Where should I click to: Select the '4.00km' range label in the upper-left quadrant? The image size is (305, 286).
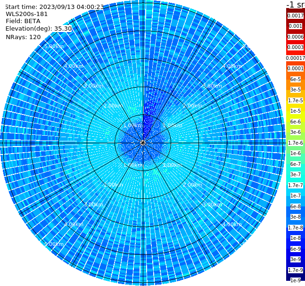point(74,66)
